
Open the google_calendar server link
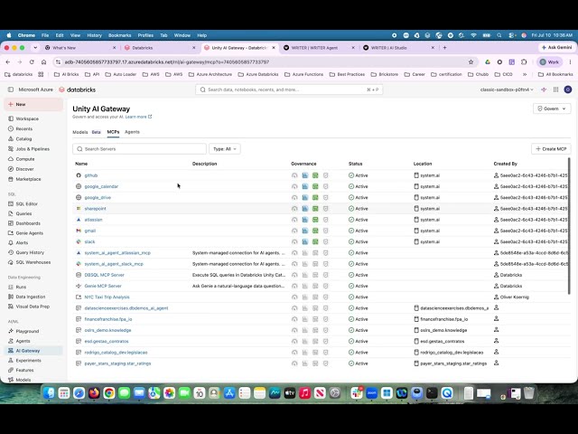101,186
